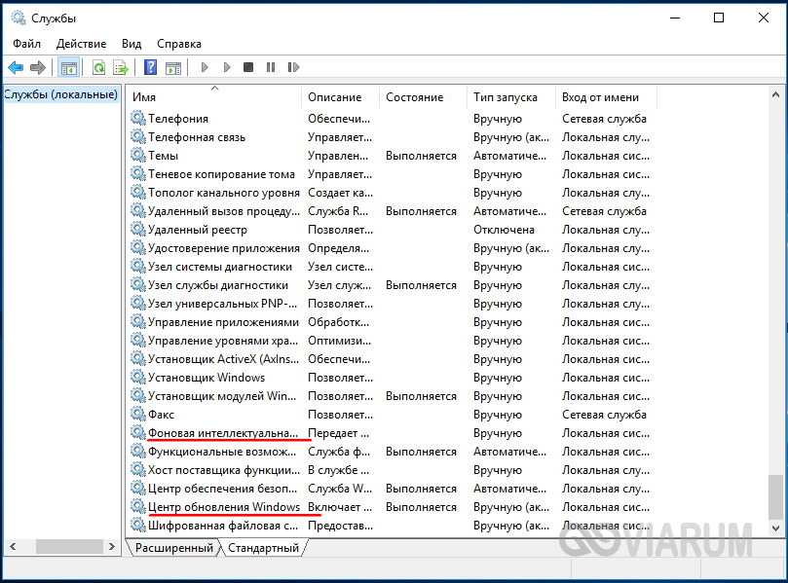Toggle the action pane toolbar icon
Image resolution: width=788 pixels, height=583 pixels.
pos(173,67)
